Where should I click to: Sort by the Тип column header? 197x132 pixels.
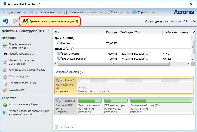(x=148, y=32)
